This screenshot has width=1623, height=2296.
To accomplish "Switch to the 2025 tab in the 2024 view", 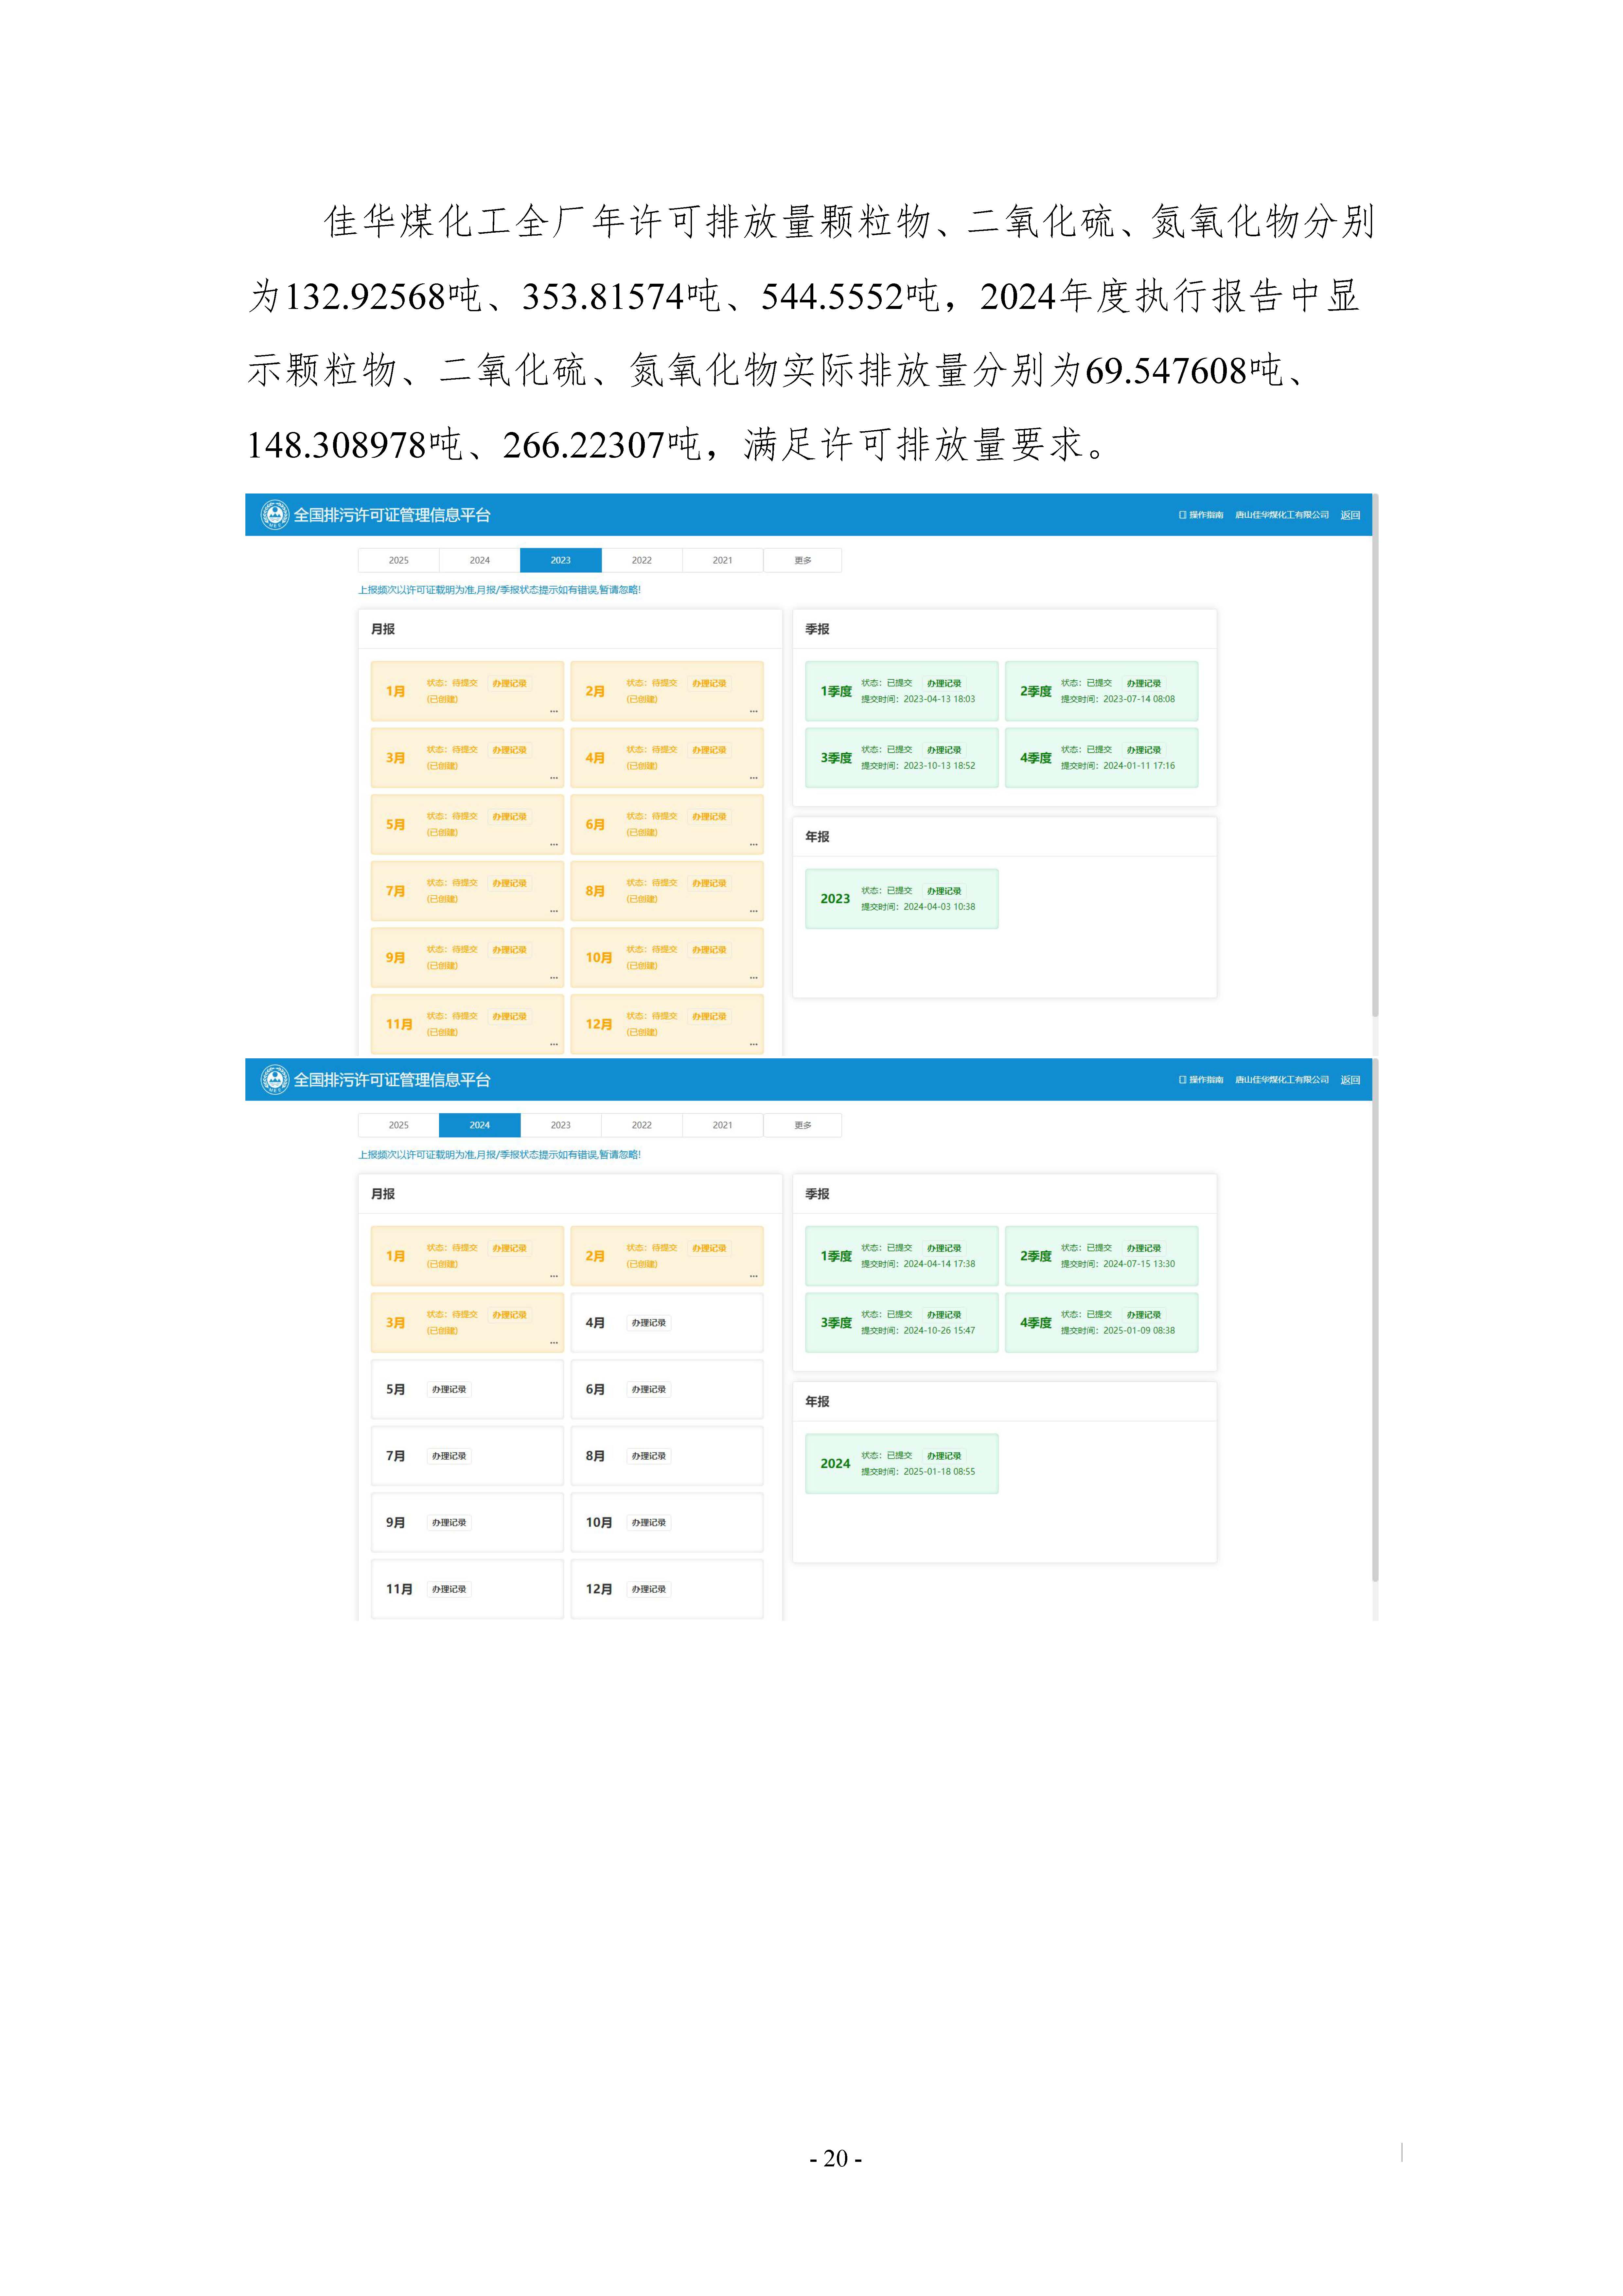I will [x=399, y=1125].
